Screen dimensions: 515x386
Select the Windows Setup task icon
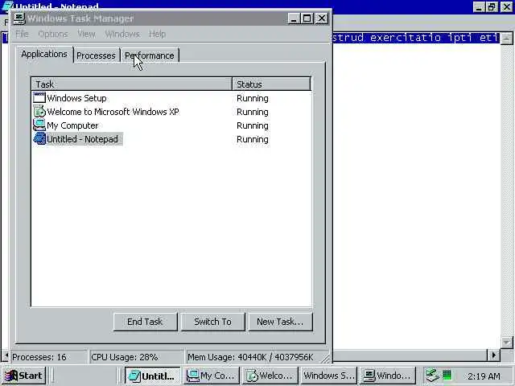coord(39,98)
